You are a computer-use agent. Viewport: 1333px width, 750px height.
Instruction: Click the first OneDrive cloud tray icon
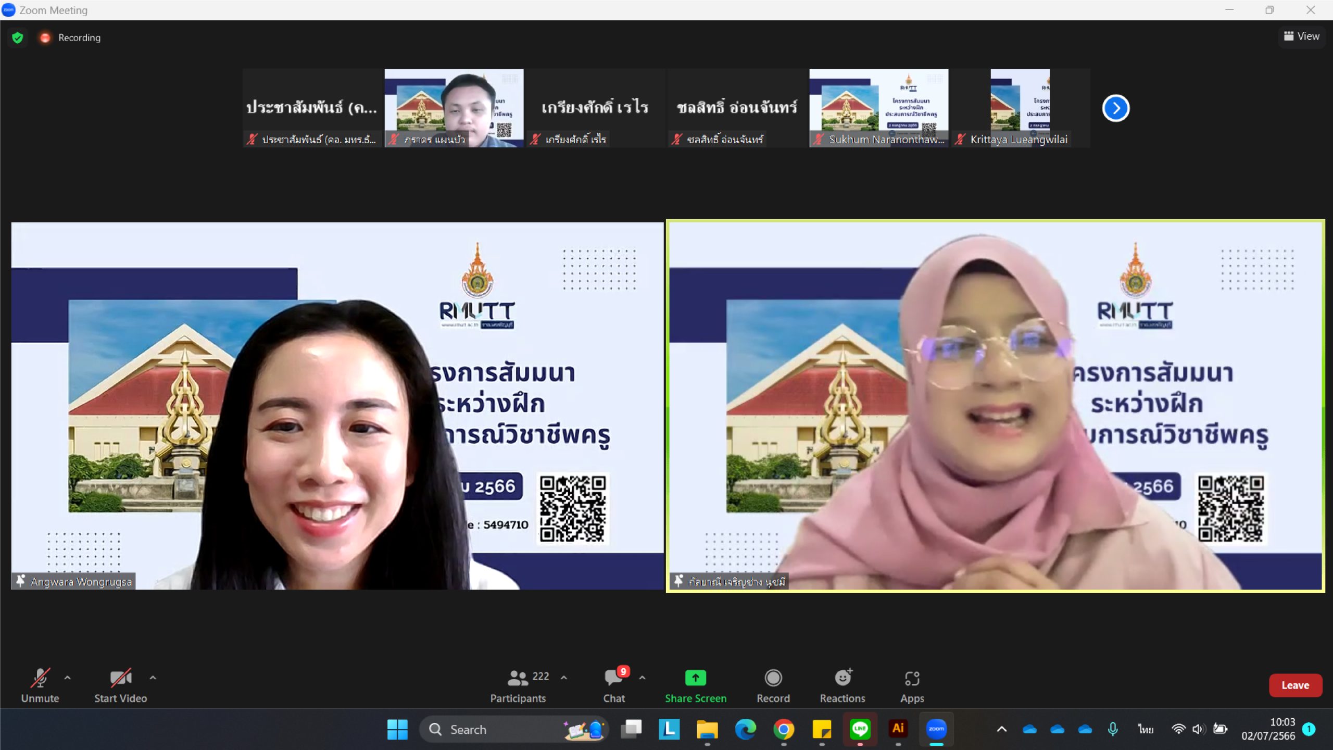[1029, 729]
